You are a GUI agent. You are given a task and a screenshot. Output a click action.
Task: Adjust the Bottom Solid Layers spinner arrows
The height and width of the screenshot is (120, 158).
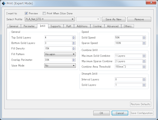(74, 43)
